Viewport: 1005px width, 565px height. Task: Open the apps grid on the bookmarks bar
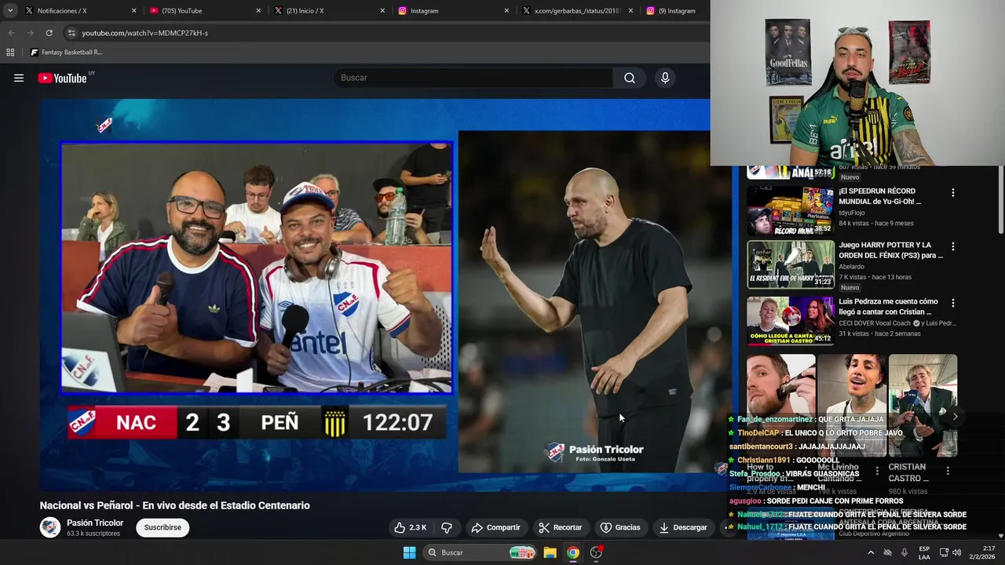(x=10, y=53)
